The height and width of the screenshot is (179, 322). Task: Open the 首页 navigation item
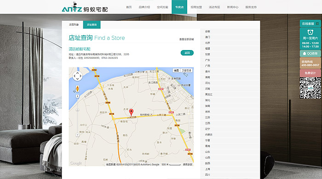click(x=129, y=7)
